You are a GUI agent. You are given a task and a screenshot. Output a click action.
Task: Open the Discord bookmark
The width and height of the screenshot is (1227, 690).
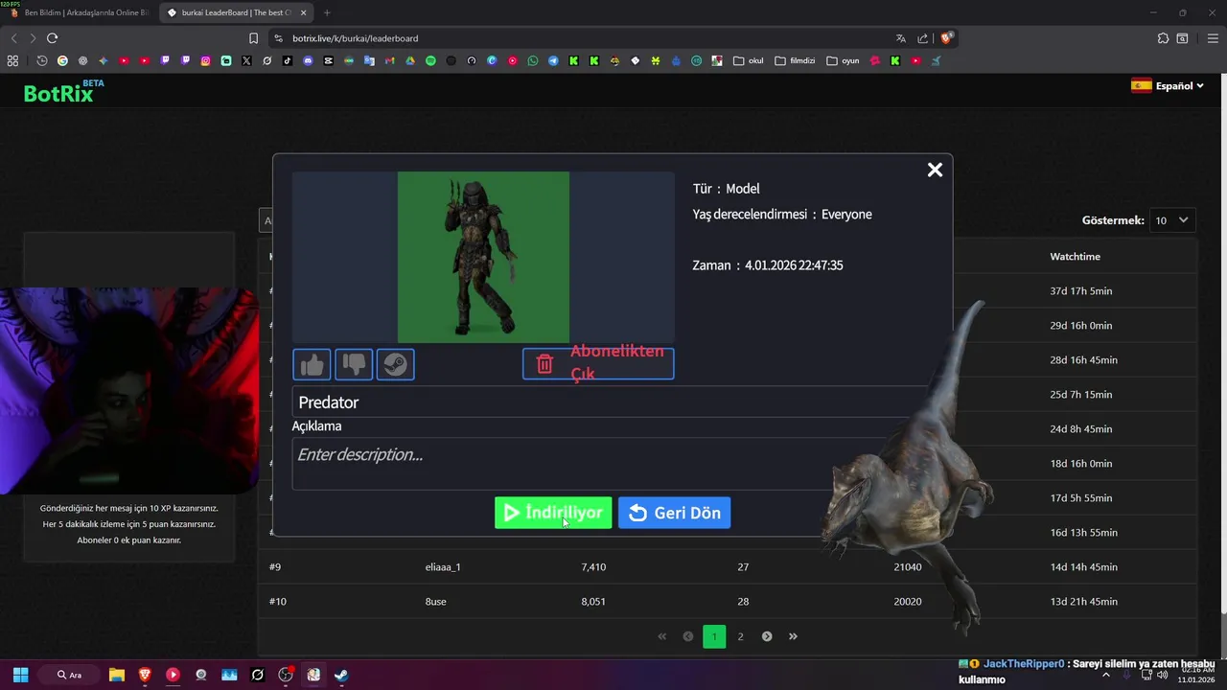[308, 60]
